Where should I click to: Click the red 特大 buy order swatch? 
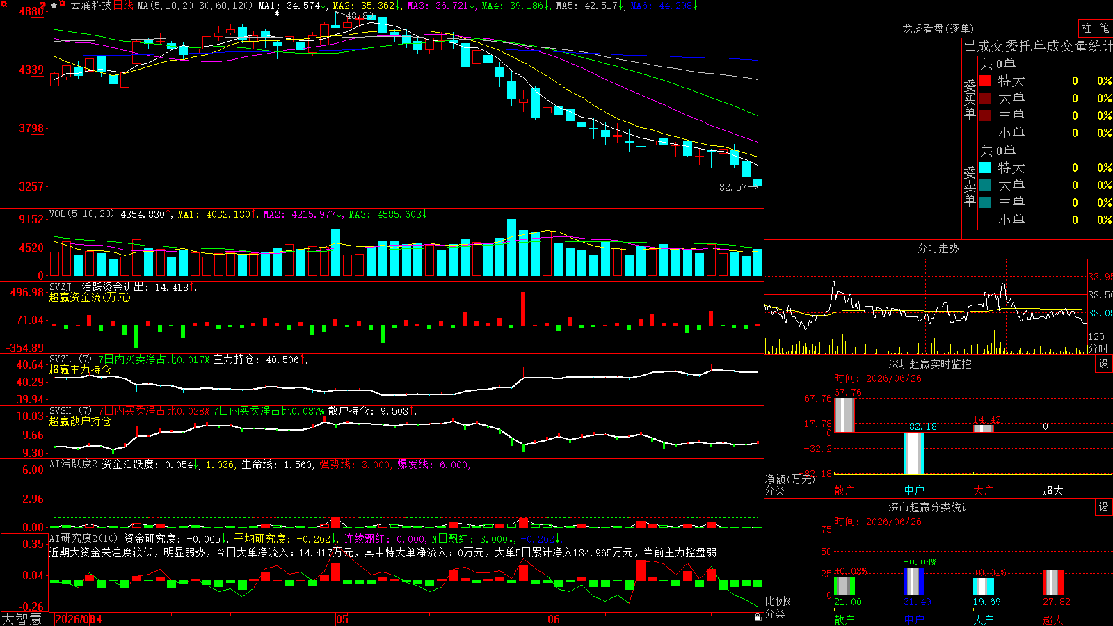pos(985,81)
